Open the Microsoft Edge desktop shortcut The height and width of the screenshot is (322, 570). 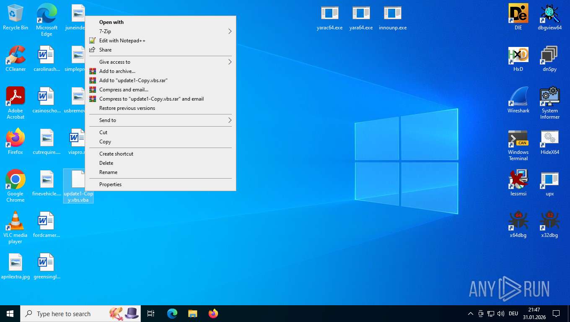tap(47, 20)
